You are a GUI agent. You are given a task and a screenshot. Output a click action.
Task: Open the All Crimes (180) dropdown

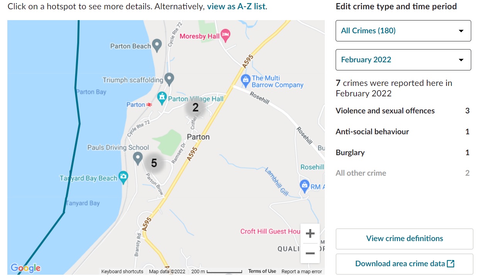coord(403,31)
